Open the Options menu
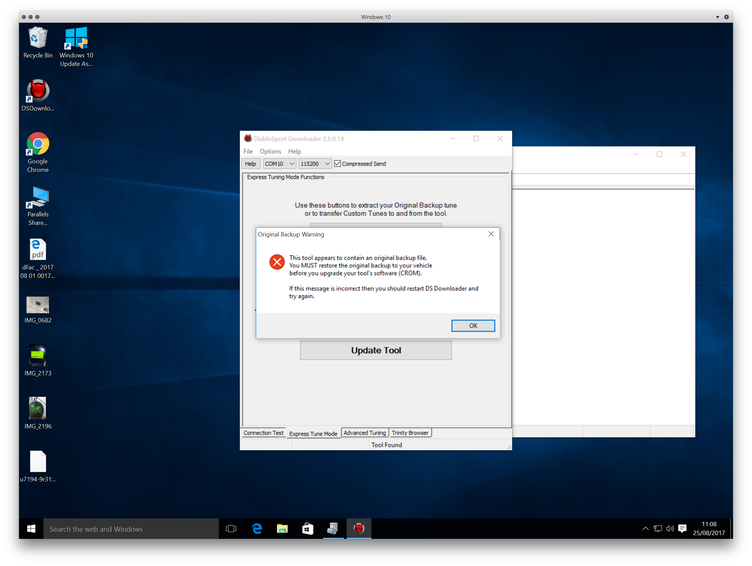 coord(270,151)
